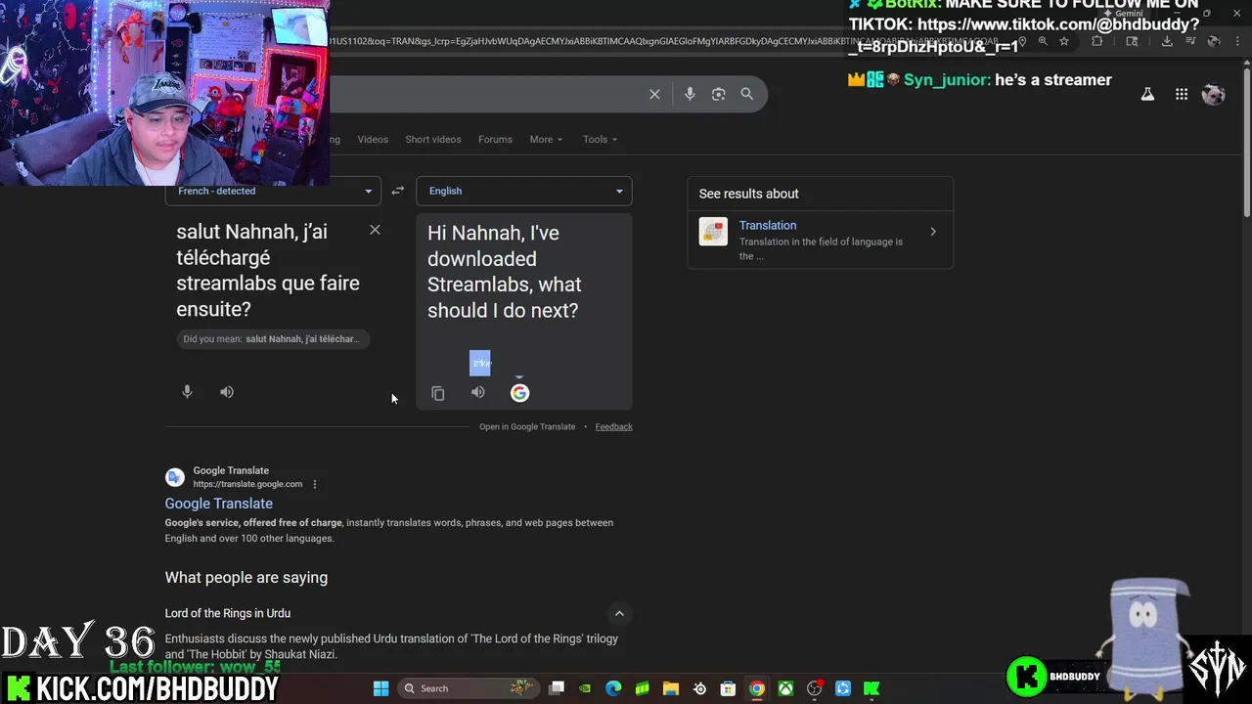Image resolution: width=1252 pixels, height=704 pixels.
Task: Swap source and target languages
Action: tap(397, 191)
